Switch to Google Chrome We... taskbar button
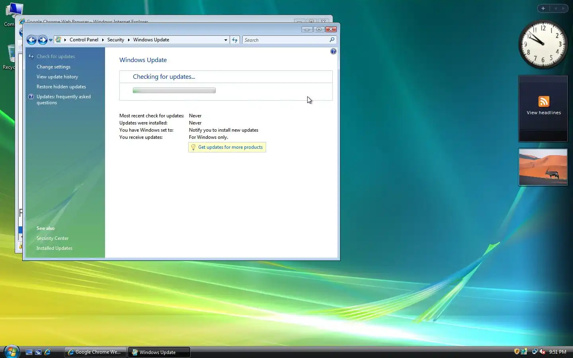 tap(95, 352)
